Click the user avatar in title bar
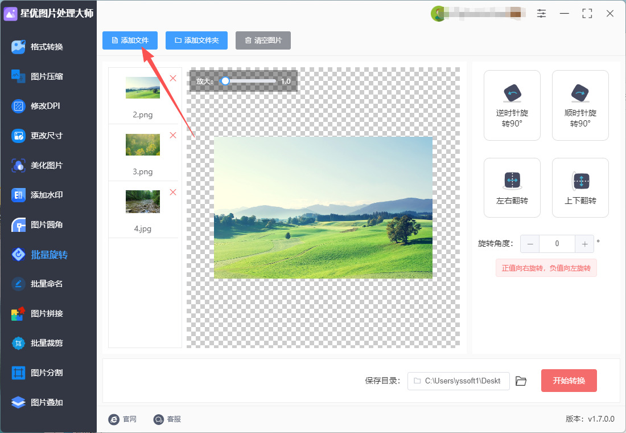626x433 pixels. 438,14
